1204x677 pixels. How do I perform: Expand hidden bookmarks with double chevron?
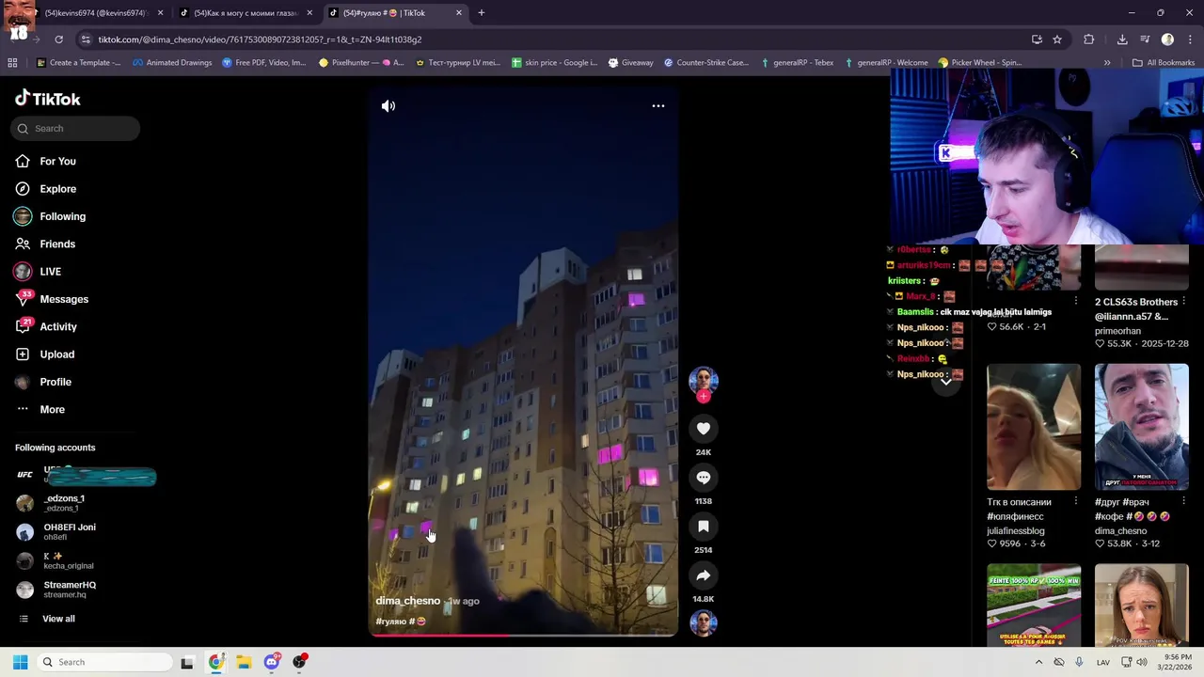pyautogui.click(x=1107, y=63)
